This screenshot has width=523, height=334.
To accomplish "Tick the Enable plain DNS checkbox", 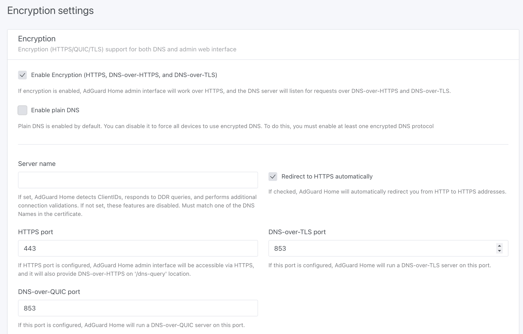I will click(22, 110).
